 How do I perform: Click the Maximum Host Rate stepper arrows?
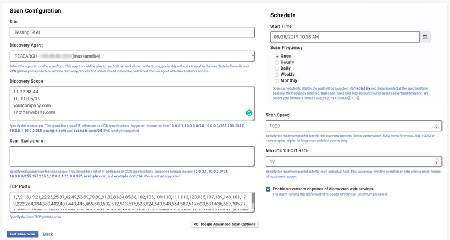(436, 161)
